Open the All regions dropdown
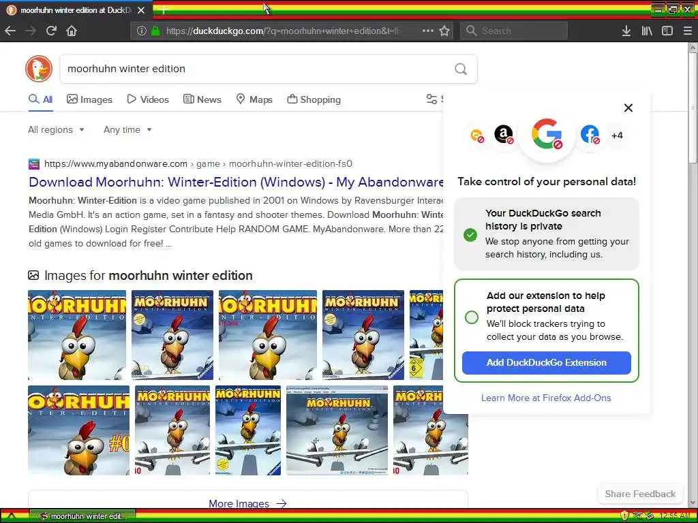The height and width of the screenshot is (523, 698). point(56,130)
